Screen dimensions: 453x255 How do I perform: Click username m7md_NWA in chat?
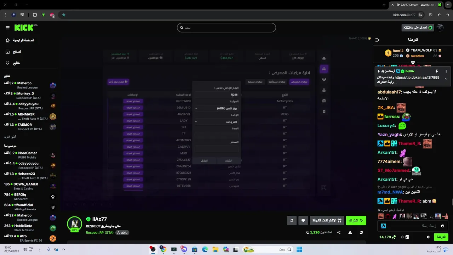(390, 192)
